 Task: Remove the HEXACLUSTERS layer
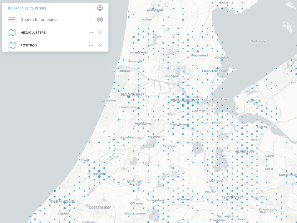coord(100,33)
